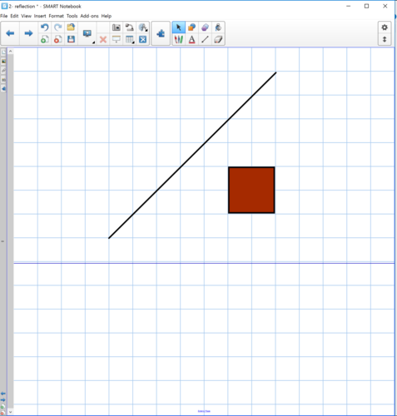The width and height of the screenshot is (397, 416).
Task: Toggle the Select arrow tool
Action: point(179,27)
